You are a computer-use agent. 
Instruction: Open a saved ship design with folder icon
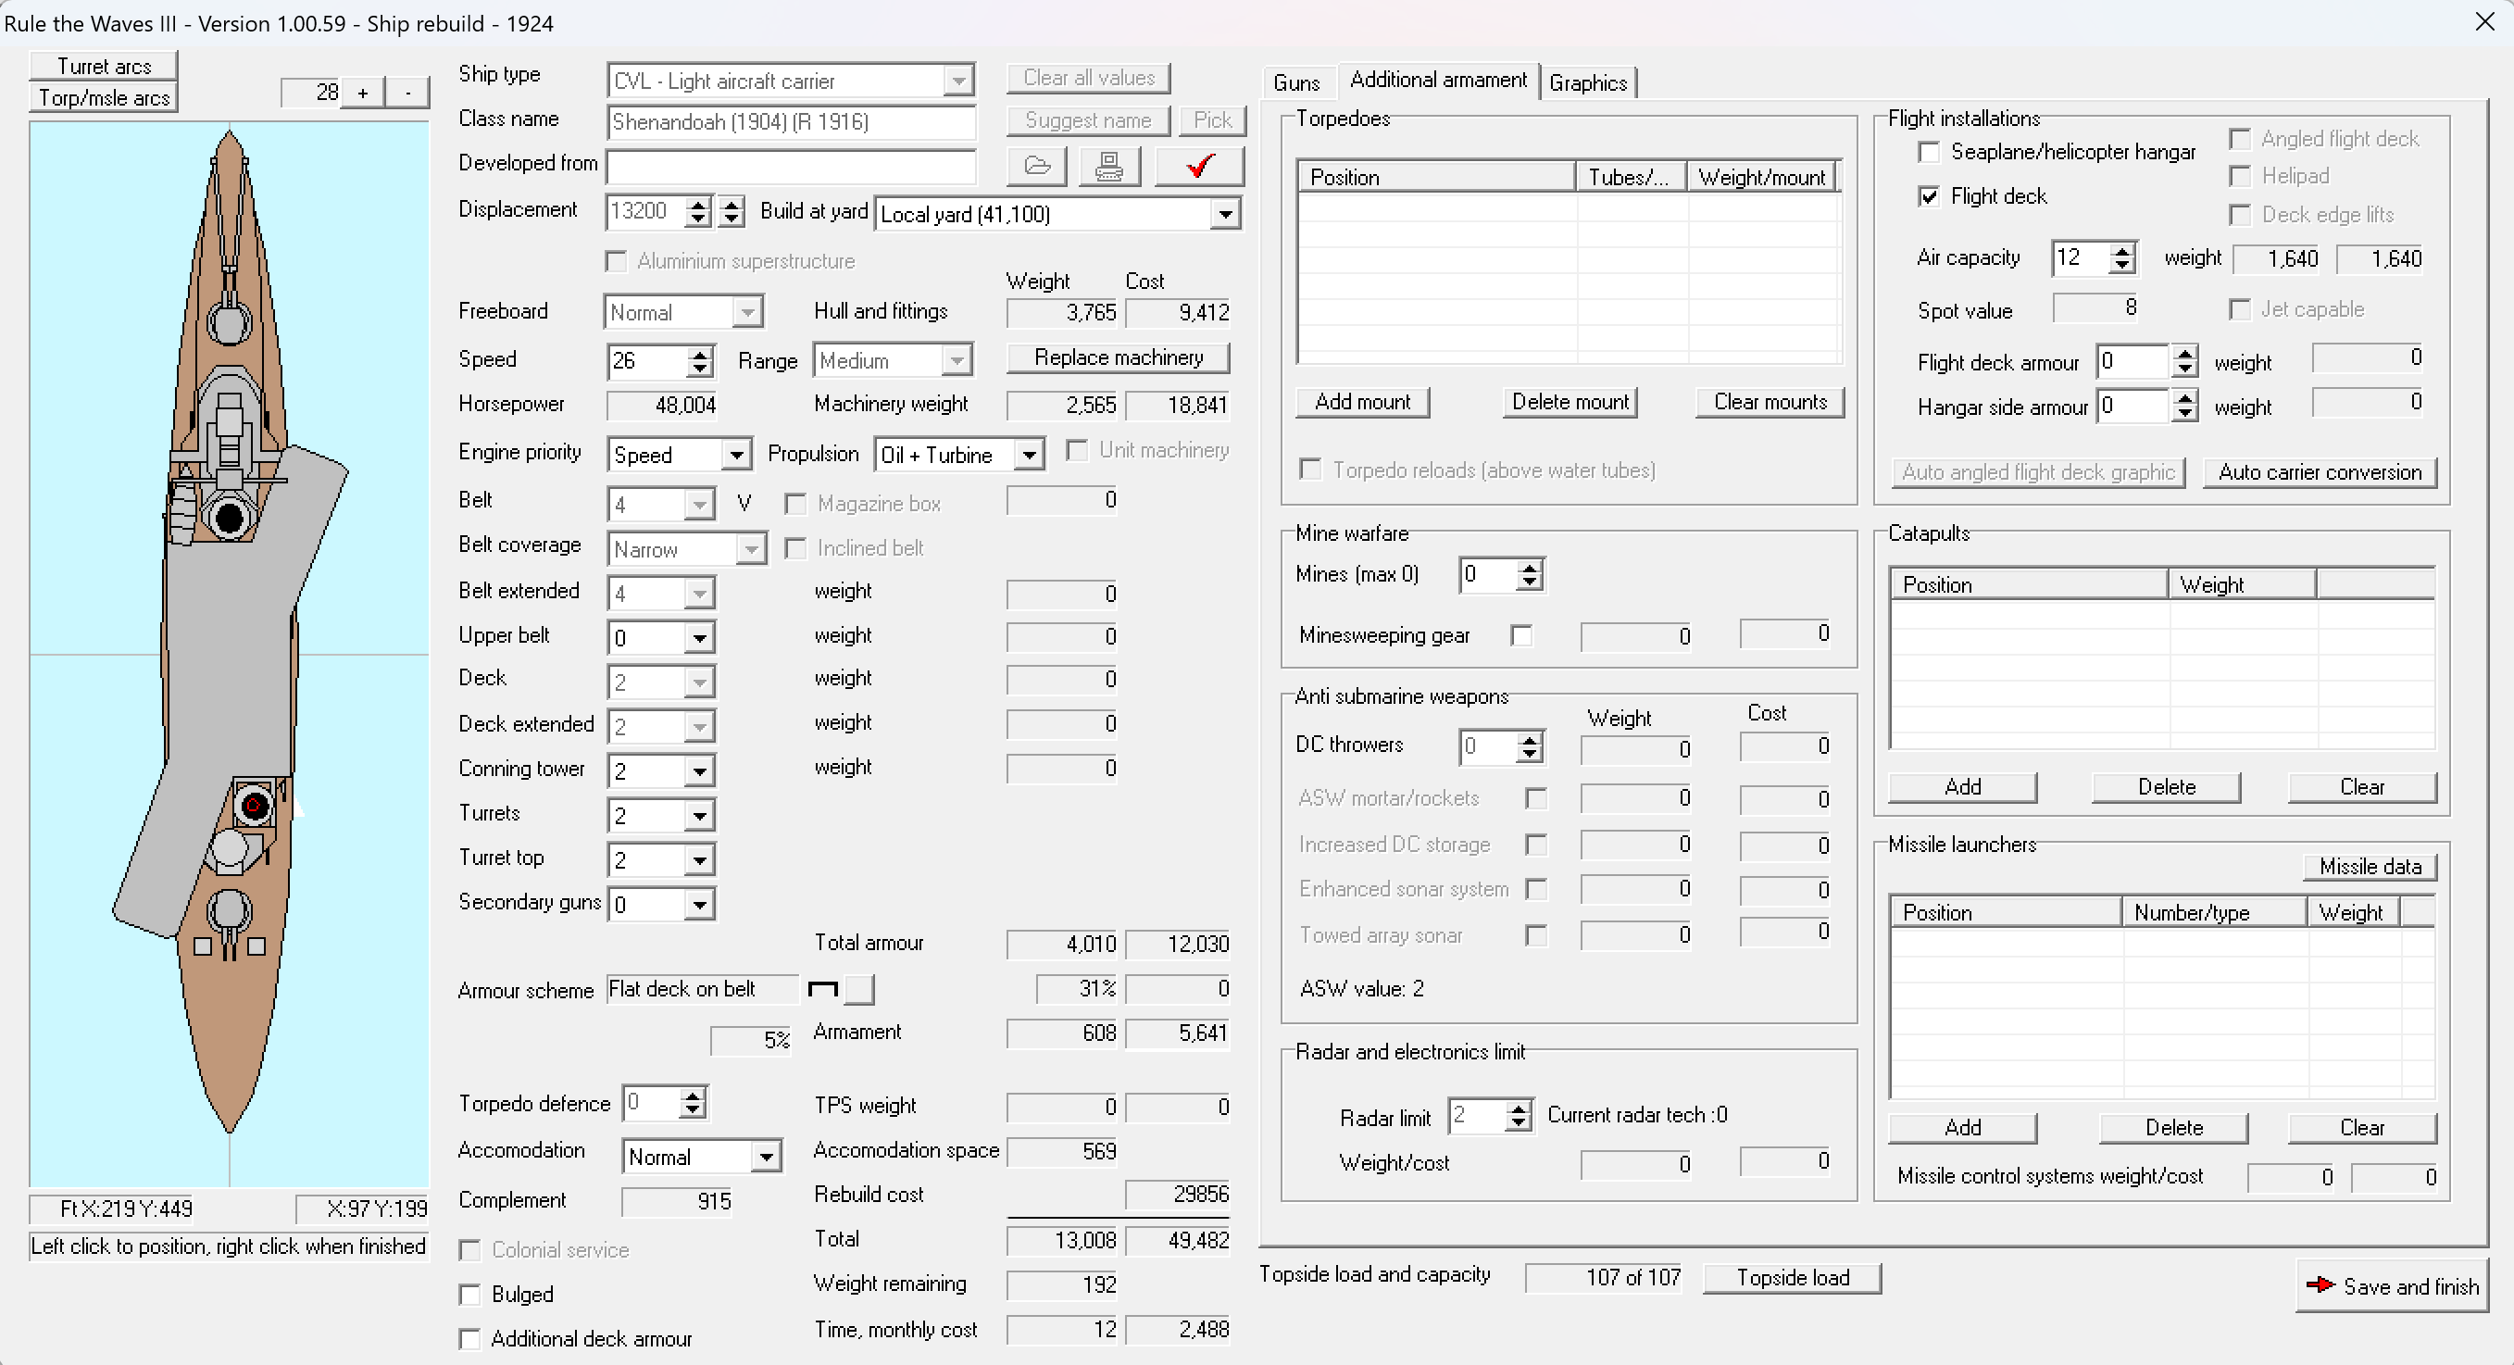click(x=1036, y=166)
